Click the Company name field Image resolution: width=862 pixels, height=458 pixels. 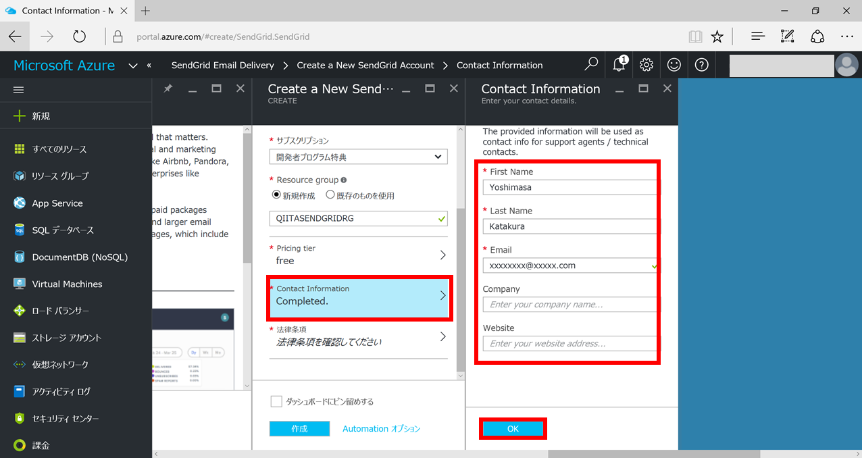(570, 305)
